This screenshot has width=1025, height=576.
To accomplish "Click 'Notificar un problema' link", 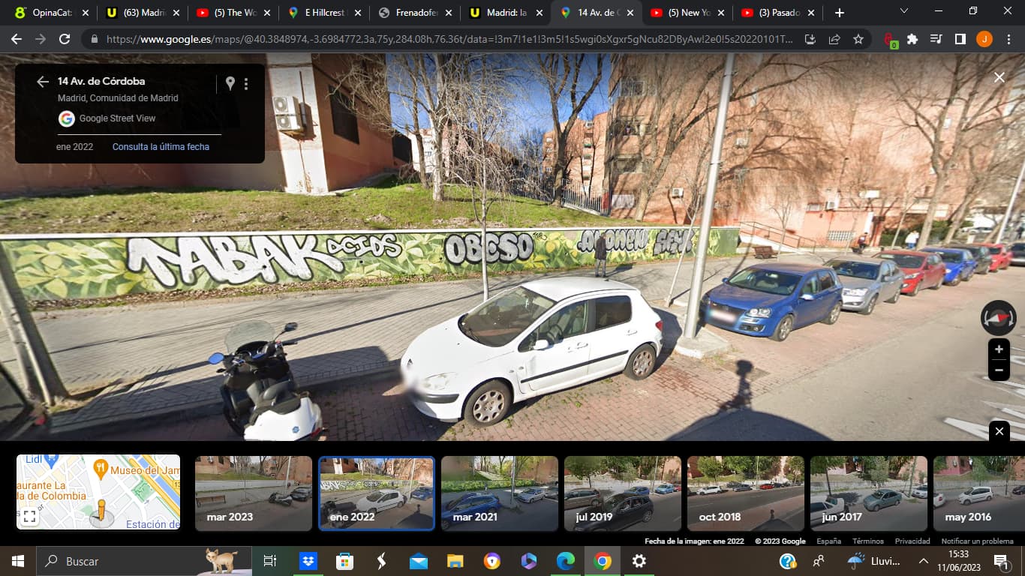I will click(x=977, y=541).
